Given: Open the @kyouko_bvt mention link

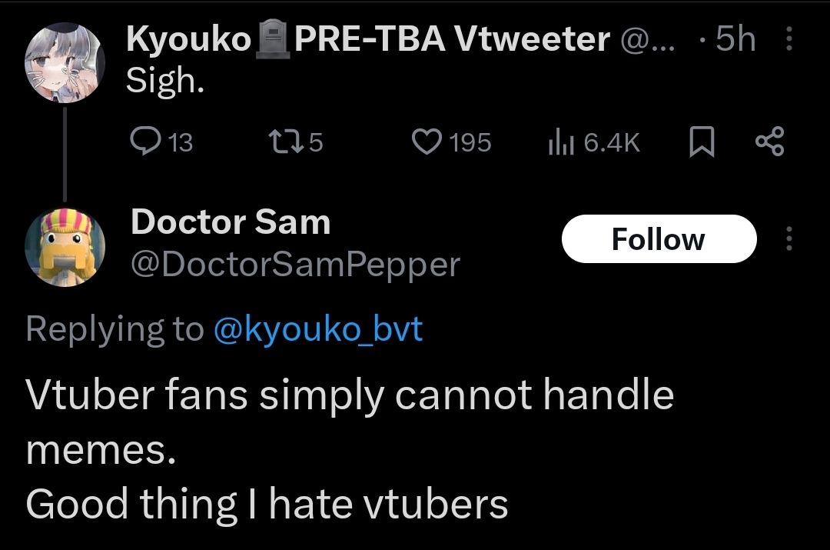Looking at the screenshot, I should (317, 329).
